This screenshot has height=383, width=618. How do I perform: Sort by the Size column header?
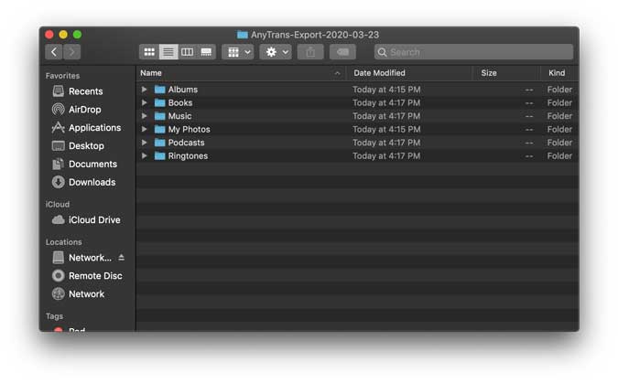click(506, 73)
